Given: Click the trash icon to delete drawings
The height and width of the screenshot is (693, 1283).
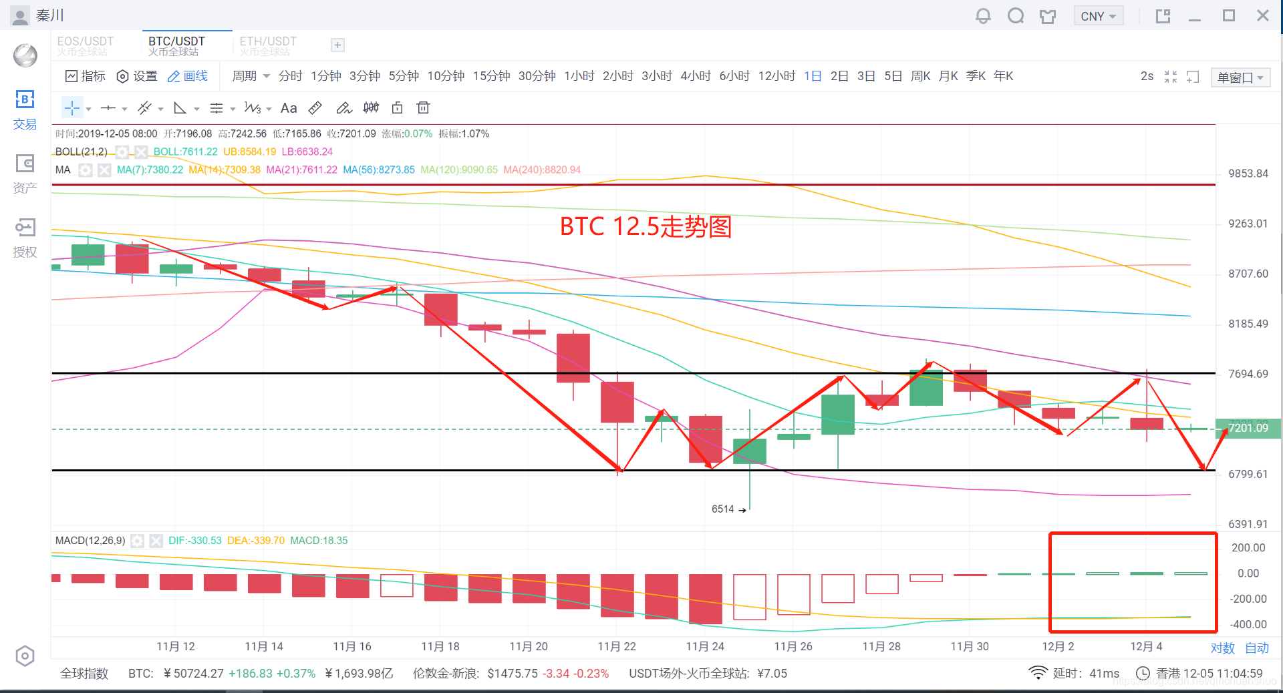Looking at the screenshot, I should coord(423,107).
